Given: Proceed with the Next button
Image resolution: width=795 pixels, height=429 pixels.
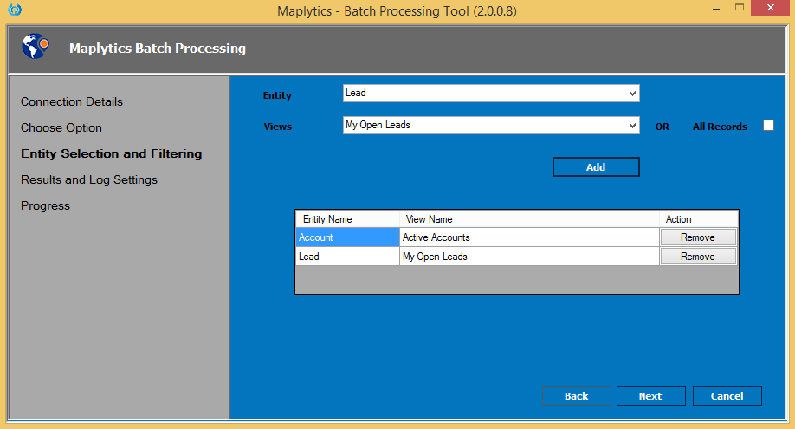Looking at the screenshot, I should (650, 396).
